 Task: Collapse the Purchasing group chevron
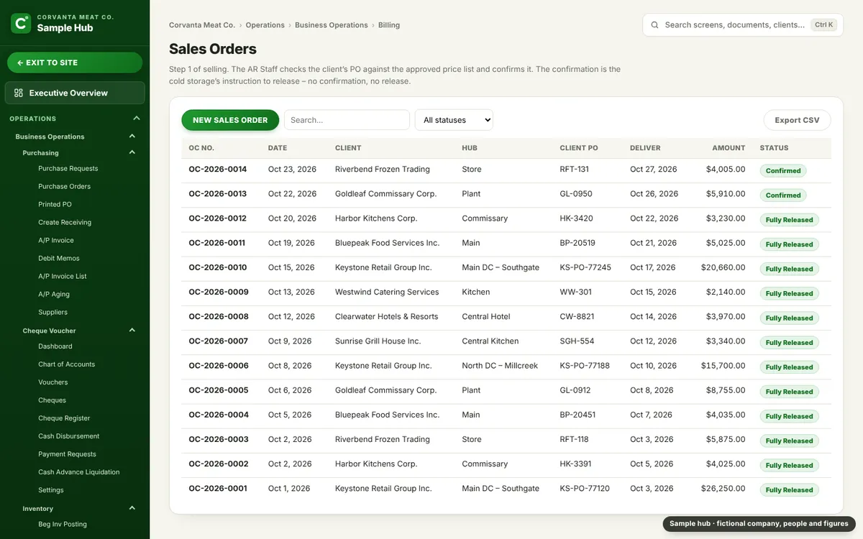tap(132, 152)
